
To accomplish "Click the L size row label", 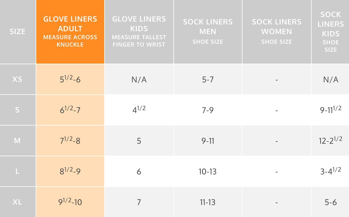I will (x=18, y=171).
